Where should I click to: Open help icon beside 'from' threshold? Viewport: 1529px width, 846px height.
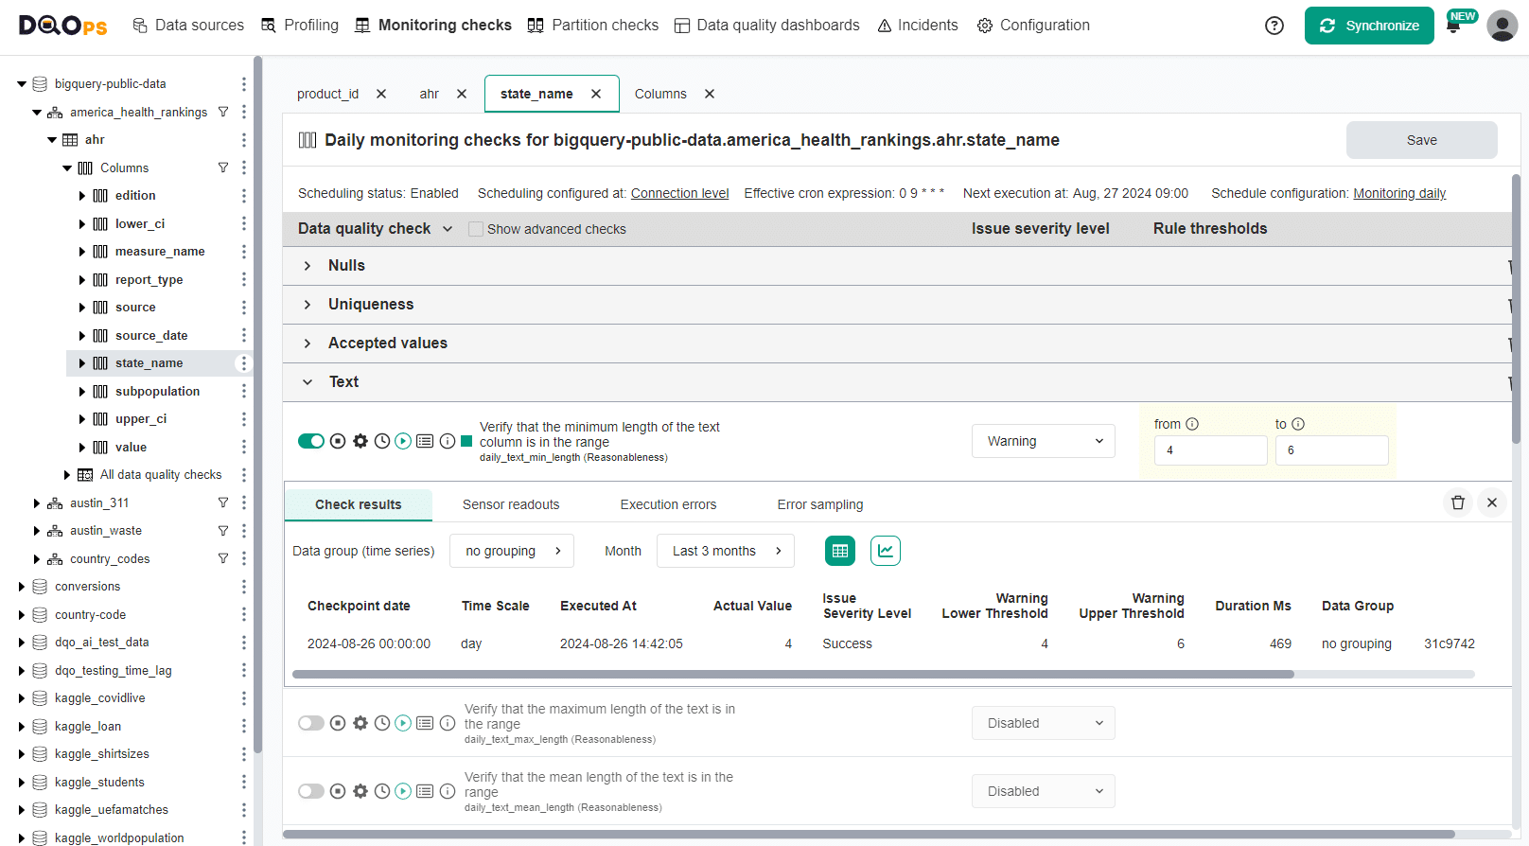coord(1192,424)
